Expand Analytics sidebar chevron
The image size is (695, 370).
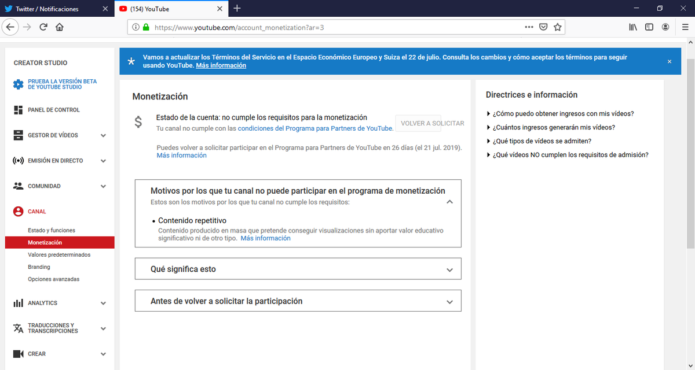(x=103, y=303)
